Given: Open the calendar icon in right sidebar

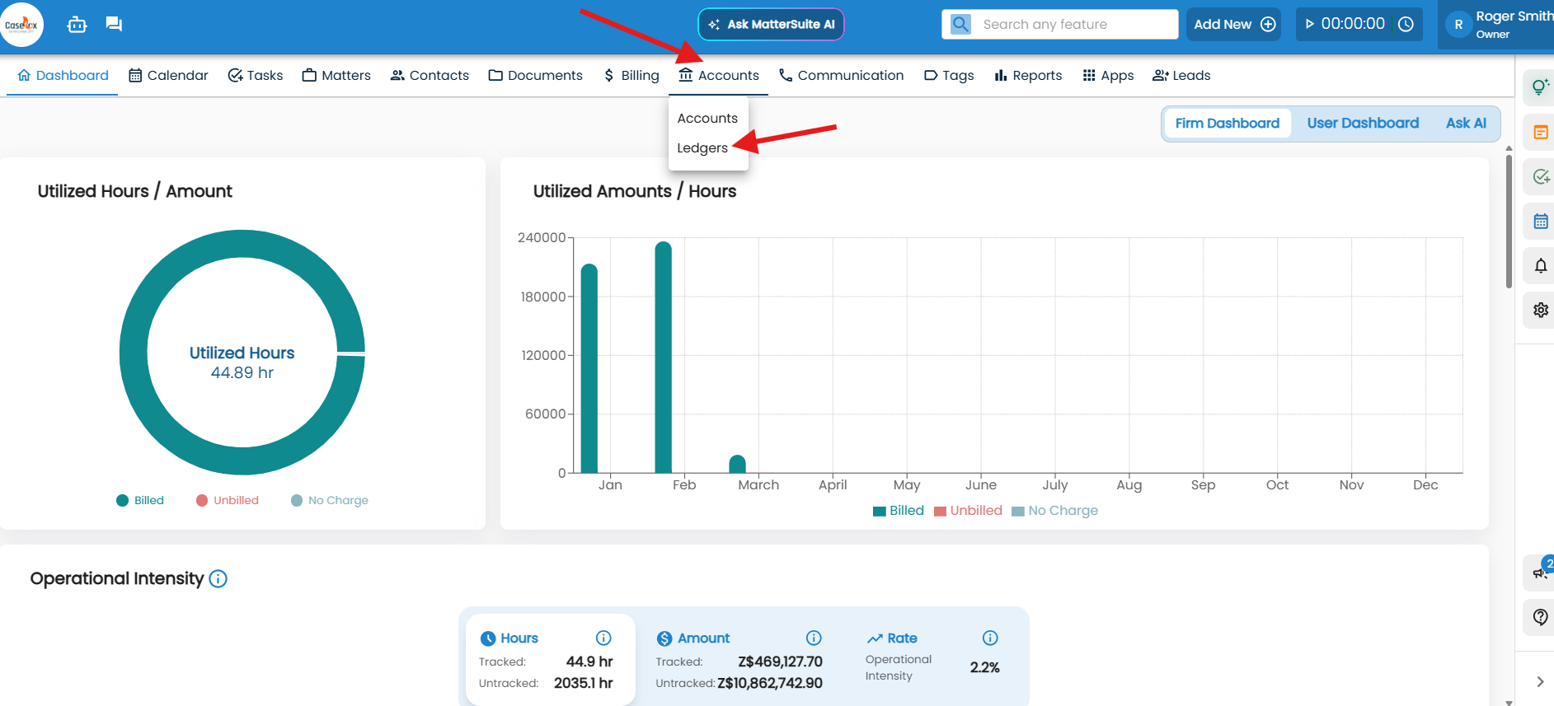Looking at the screenshot, I should 1540,222.
